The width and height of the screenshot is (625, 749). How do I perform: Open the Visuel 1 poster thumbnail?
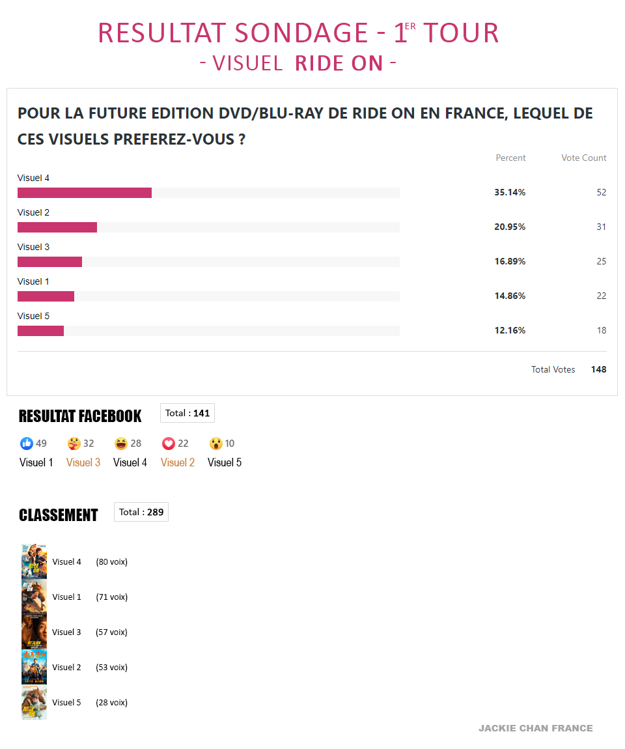(35, 597)
